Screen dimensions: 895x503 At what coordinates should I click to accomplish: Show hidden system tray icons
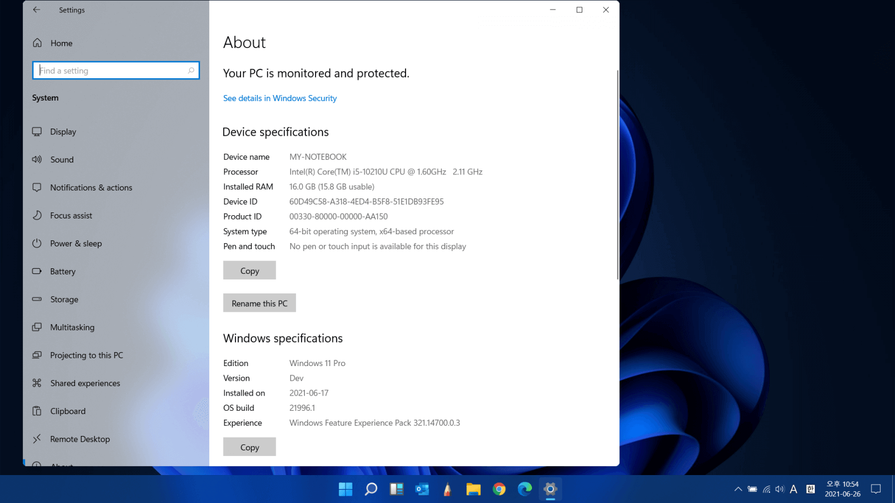[x=738, y=490]
